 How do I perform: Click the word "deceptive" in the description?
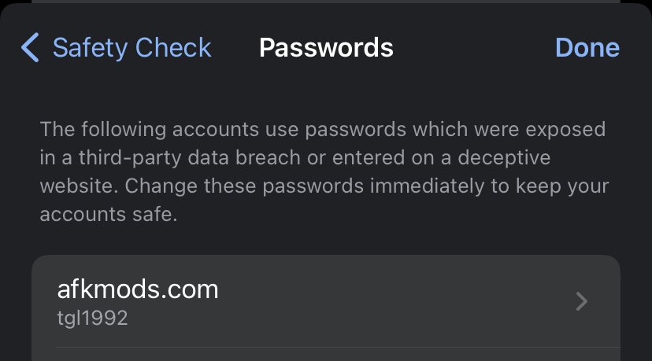pos(504,158)
